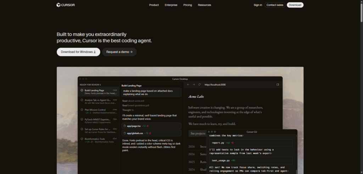Image resolution: width=363 pixels, height=174 pixels.
Task: Click file icon on app/globals.css
Action: pyautogui.click(x=125, y=133)
